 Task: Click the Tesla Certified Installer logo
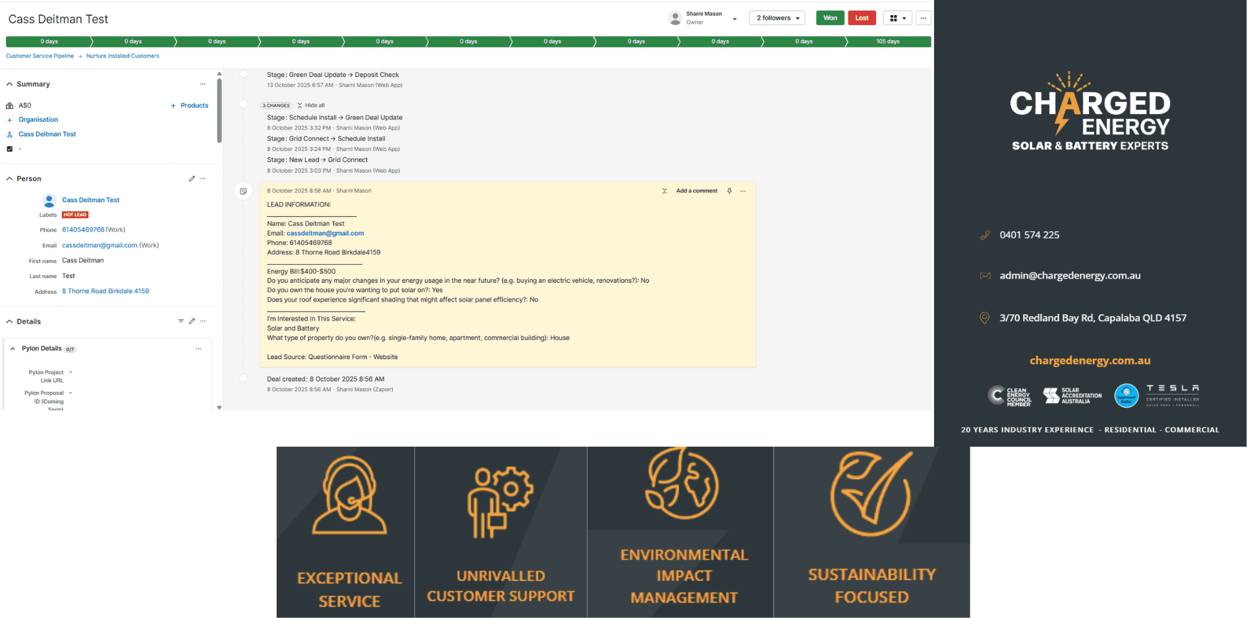(1173, 396)
